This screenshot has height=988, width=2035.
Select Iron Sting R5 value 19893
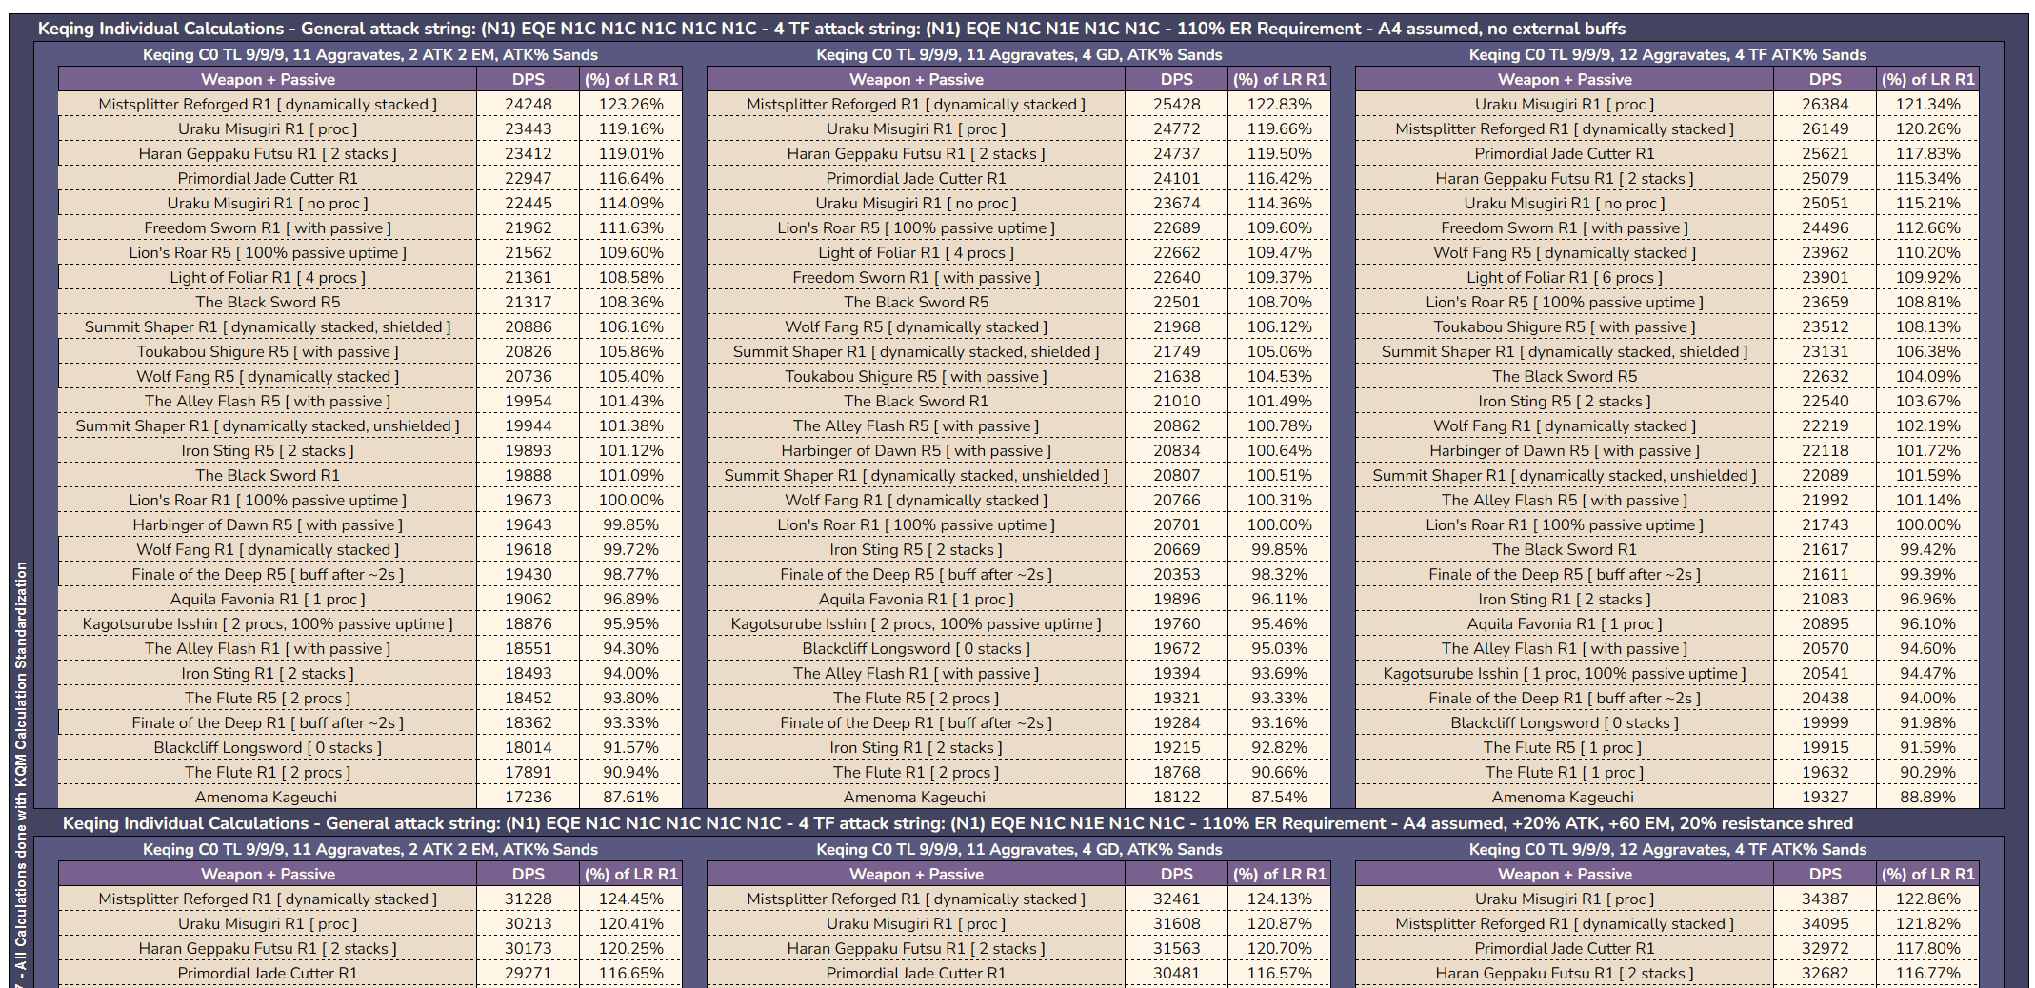tap(528, 450)
